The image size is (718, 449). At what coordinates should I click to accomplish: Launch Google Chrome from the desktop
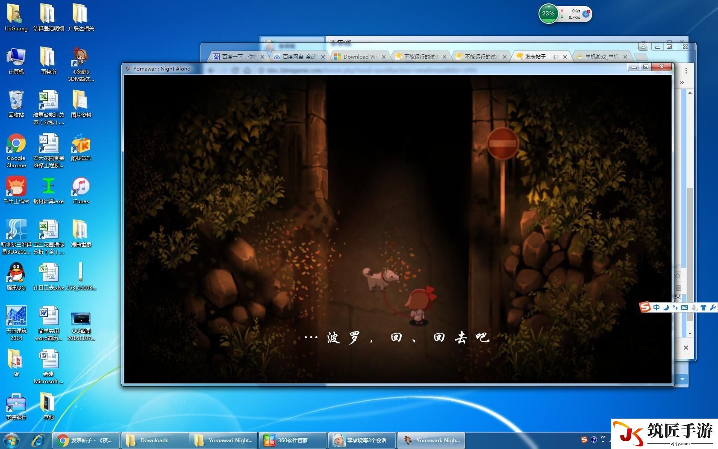(x=16, y=151)
